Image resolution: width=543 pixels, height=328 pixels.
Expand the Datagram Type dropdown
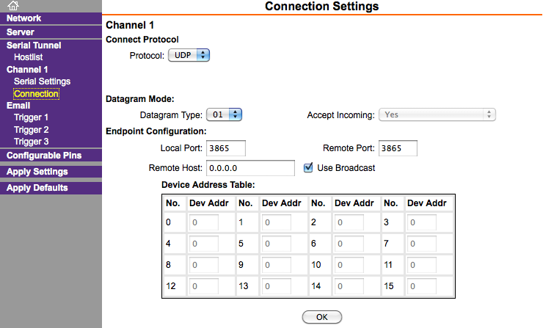click(x=225, y=114)
